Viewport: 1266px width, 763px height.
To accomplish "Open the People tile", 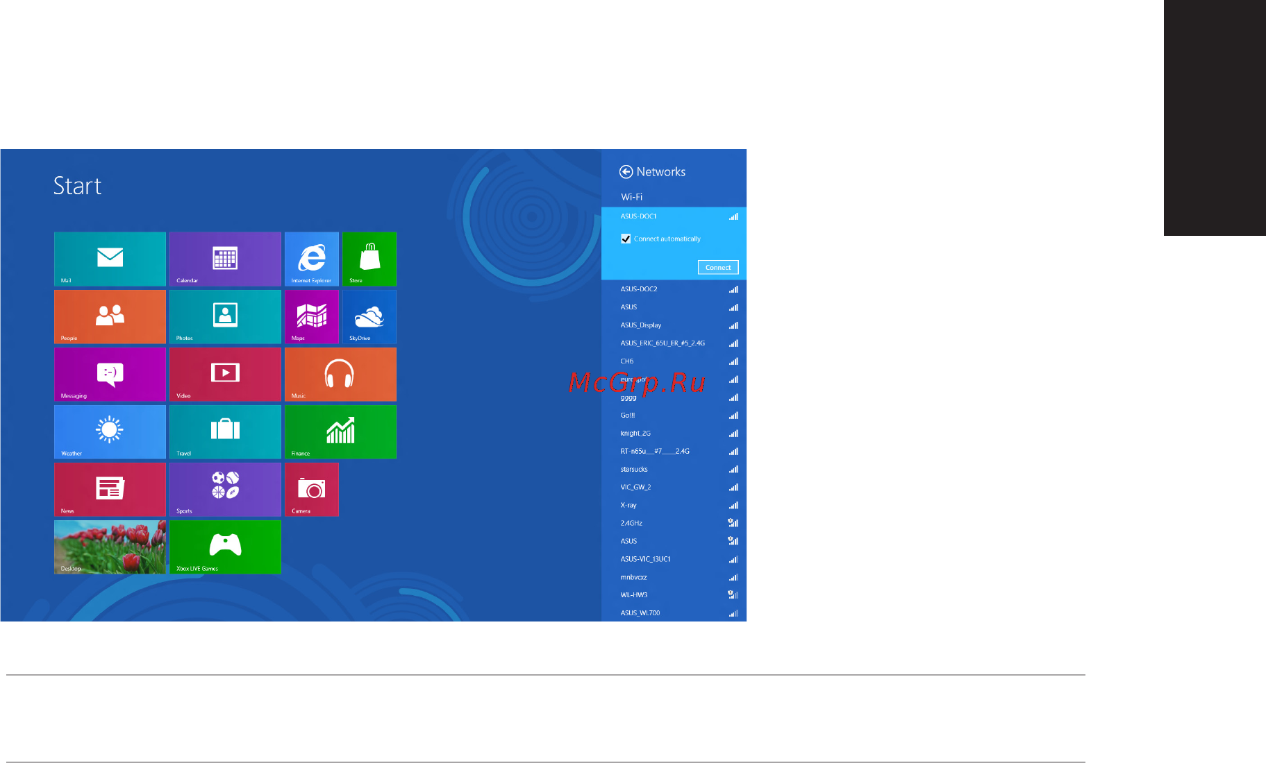I will (x=110, y=316).
